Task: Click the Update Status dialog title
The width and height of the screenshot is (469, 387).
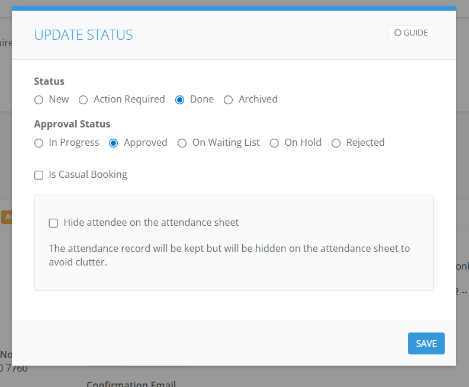Action: point(83,35)
